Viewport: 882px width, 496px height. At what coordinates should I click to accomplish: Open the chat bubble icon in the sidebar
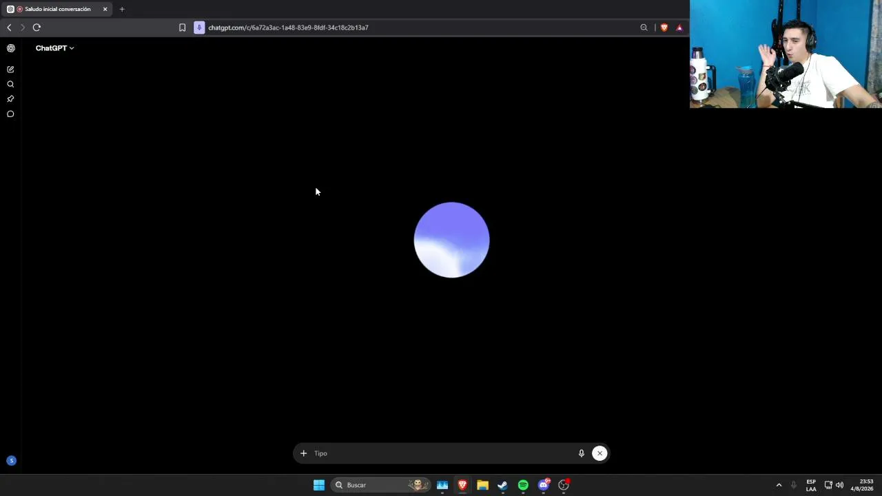[10, 114]
